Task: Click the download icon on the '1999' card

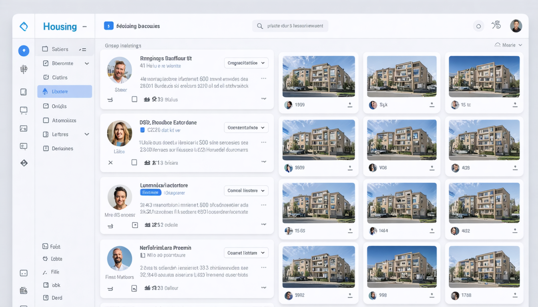Action: [x=350, y=105]
